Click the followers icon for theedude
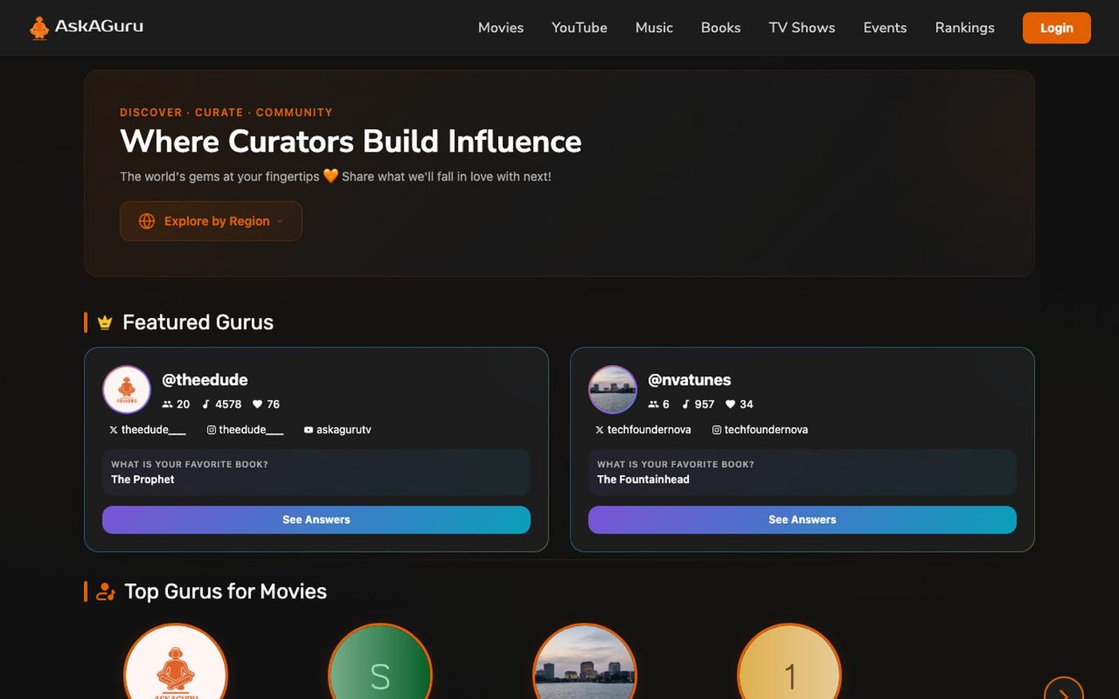This screenshot has height=699, width=1119. pyautogui.click(x=167, y=404)
